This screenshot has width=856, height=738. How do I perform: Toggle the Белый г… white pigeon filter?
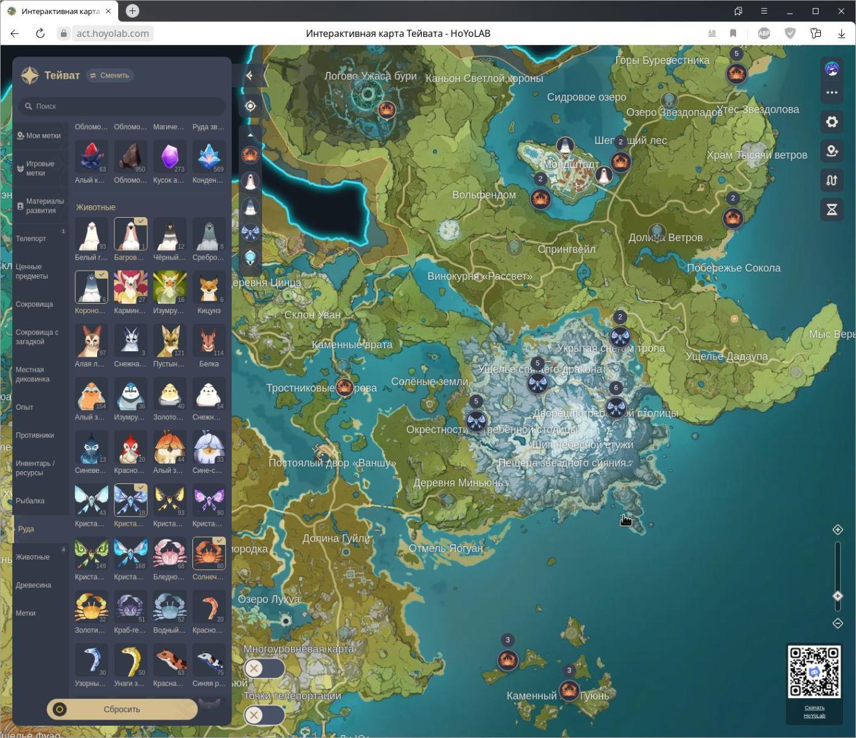point(91,234)
